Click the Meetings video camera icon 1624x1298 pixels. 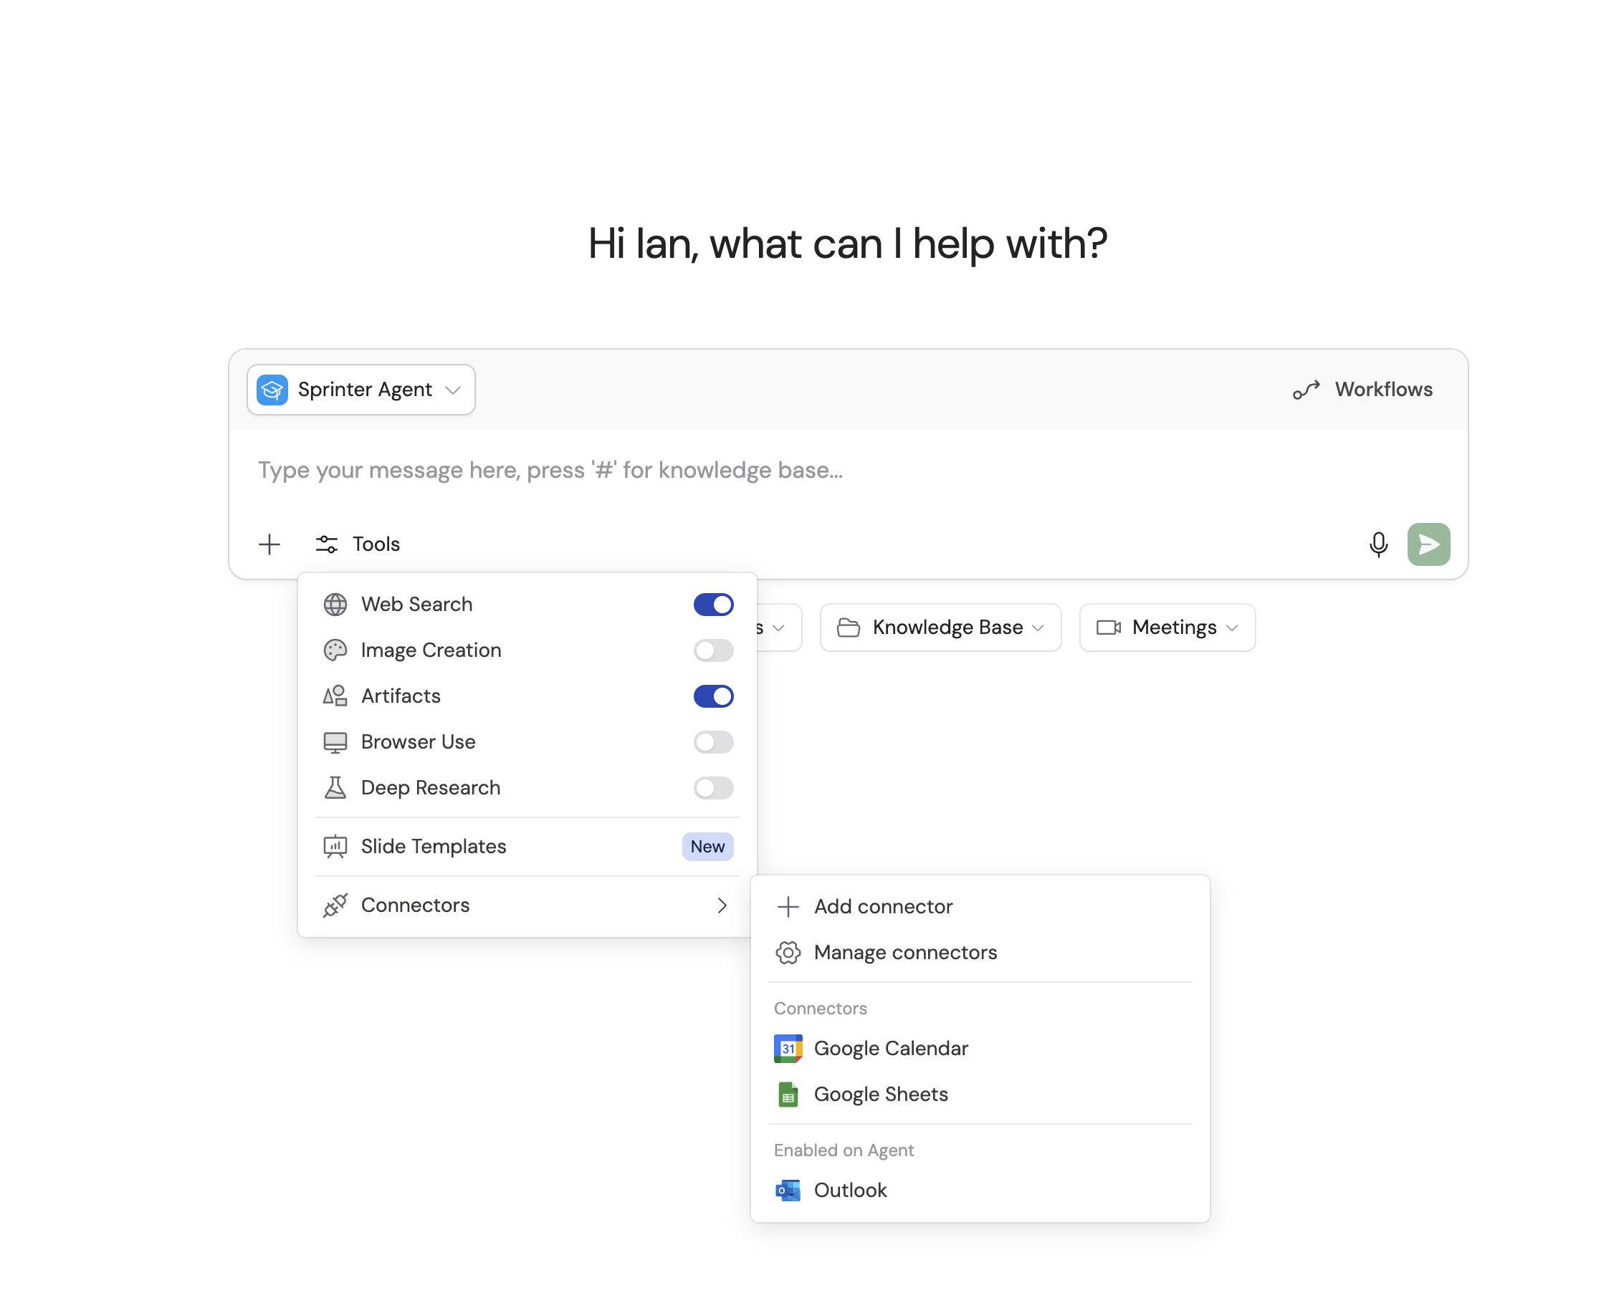(x=1108, y=628)
